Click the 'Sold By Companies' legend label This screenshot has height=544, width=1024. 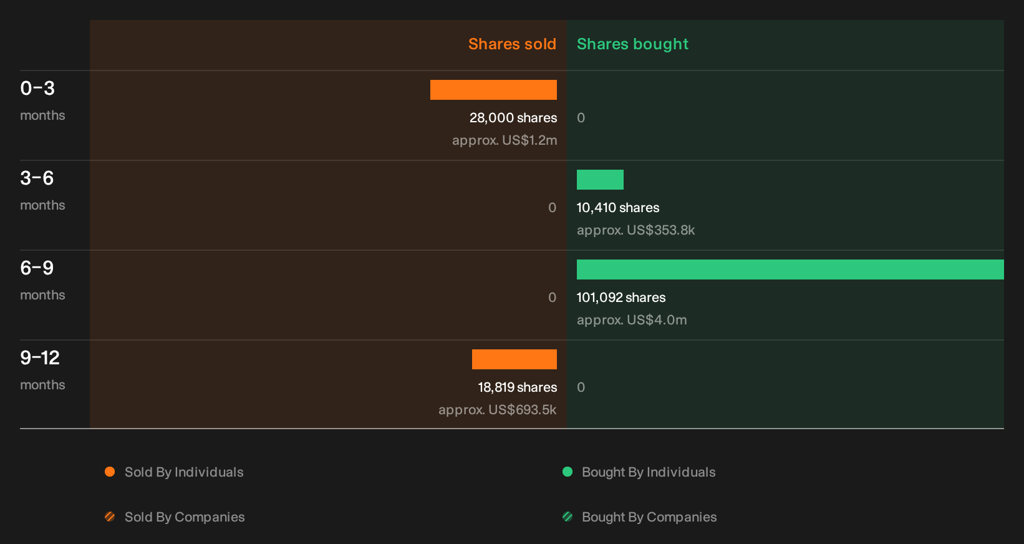pyautogui.click(x=185, y=517)
